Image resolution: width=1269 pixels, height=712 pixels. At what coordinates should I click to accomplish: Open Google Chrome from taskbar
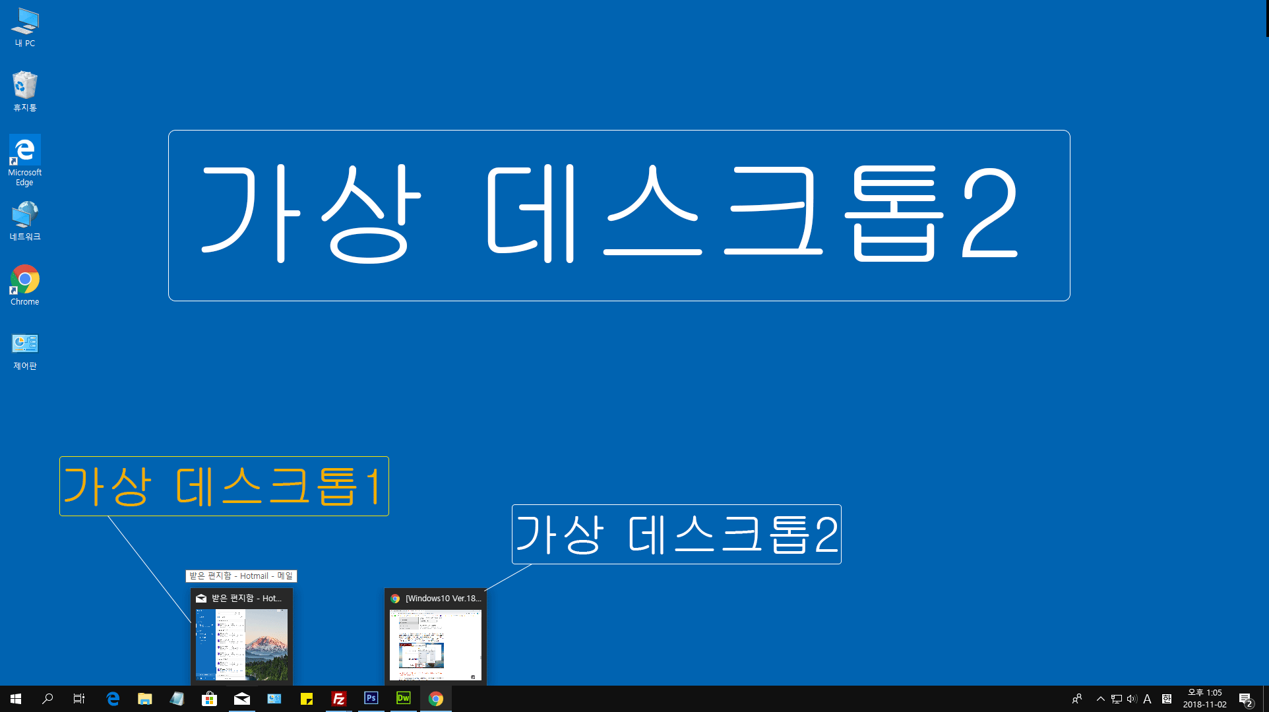point(435,698)
